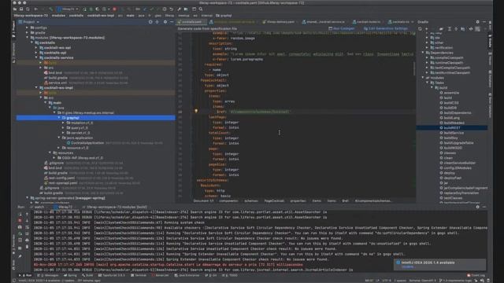The height and width of the screenshot is (283, 504).
Task: Collapse cocktails-service module
Action: [x=36, y=57]
